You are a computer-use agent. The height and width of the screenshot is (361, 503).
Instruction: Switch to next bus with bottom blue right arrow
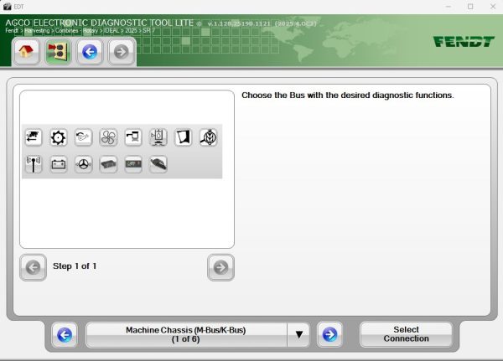329,335
